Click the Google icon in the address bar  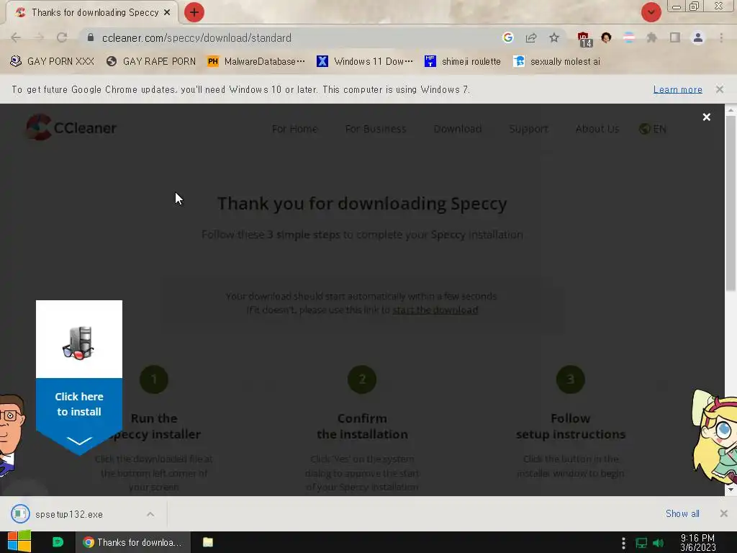[x=507, y=37]
